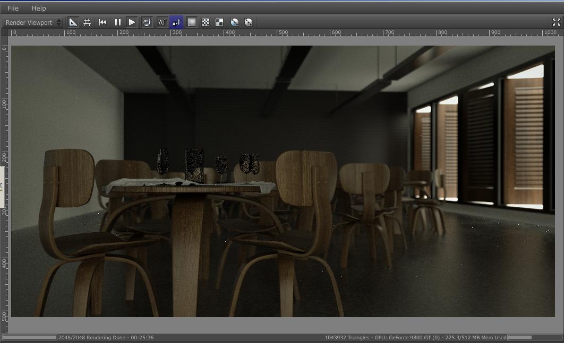Open the File menu
564x343 pixels.
(13, 8)
